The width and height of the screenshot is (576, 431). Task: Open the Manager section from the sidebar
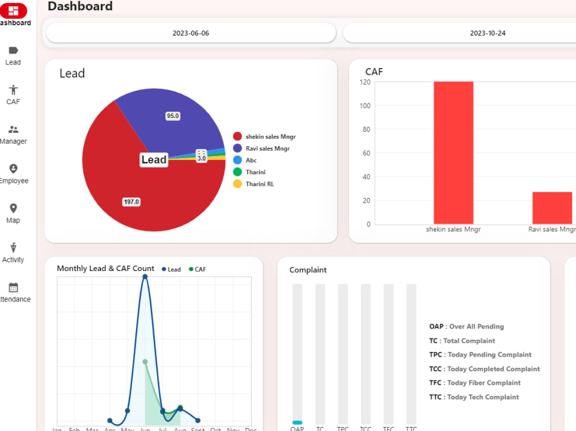13,134
